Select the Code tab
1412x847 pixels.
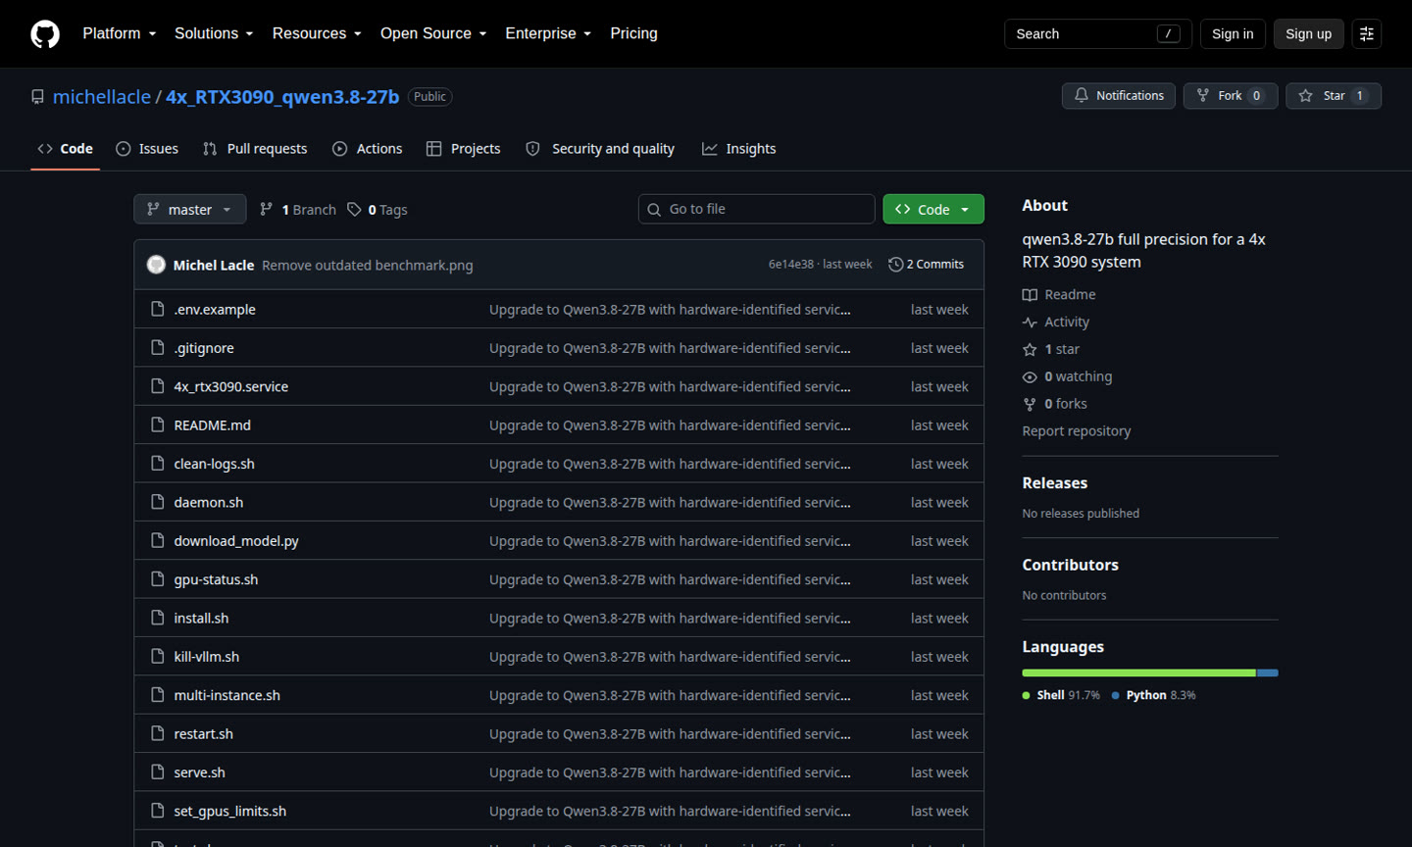[65, 149]
